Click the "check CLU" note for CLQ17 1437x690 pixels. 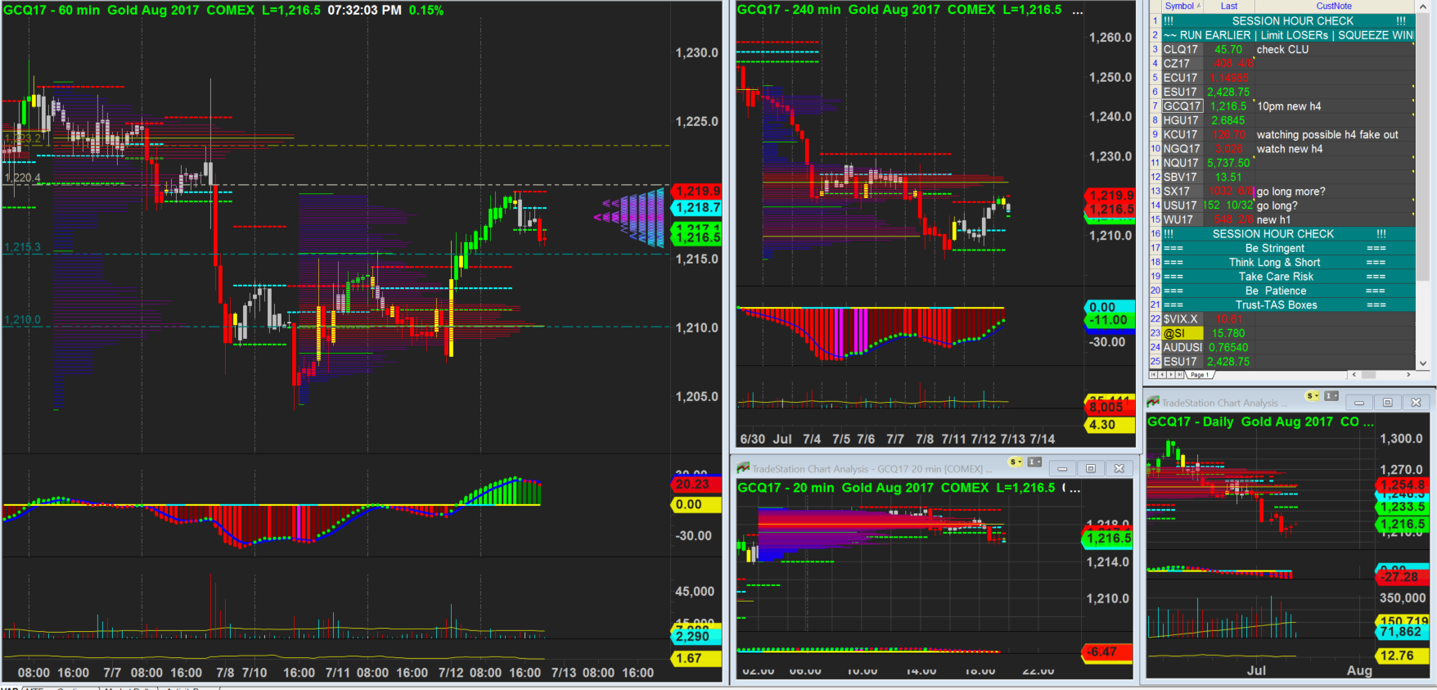pyautogui.click(x=1282, y=50)
